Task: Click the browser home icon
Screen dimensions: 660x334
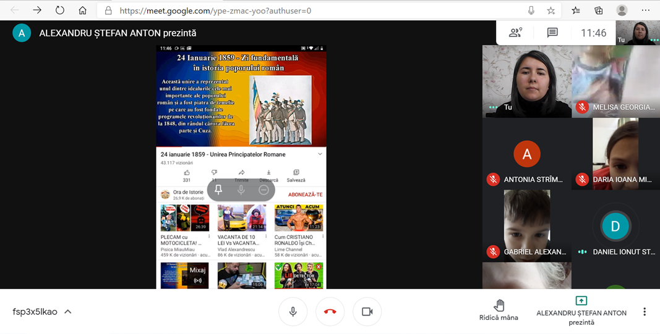Action: (x=82, y=10)
